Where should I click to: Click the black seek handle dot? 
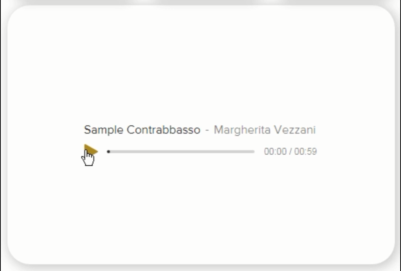[108, 152]
